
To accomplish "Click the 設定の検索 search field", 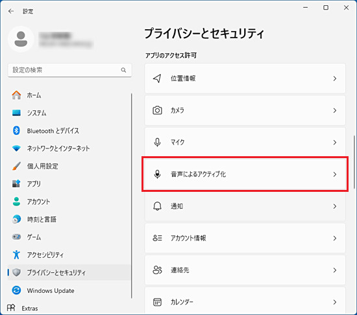I will [x=69, y=70].
